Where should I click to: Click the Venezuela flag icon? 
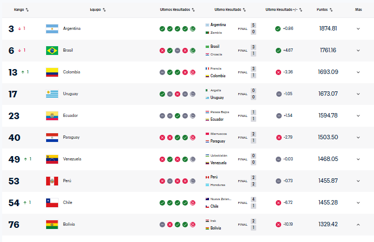pyautogui.click(x=52, y=159)
